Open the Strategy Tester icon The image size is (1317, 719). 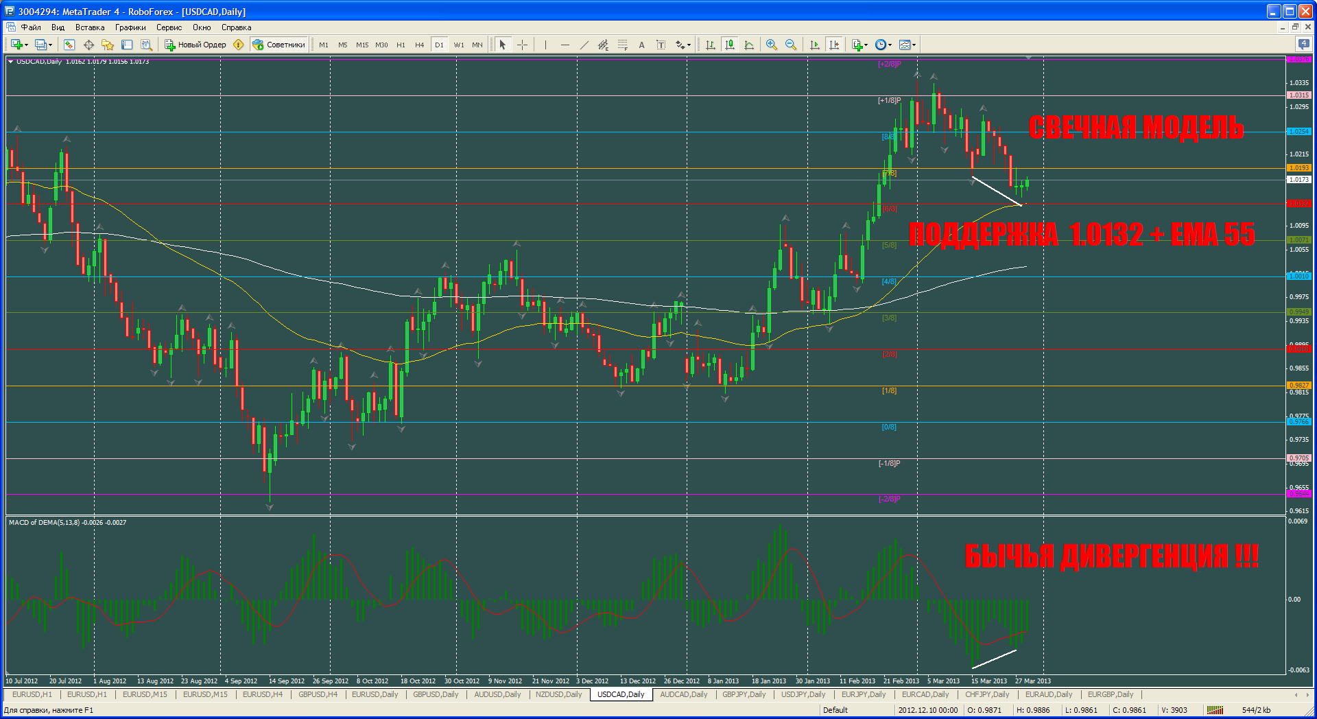pos(146,45)
